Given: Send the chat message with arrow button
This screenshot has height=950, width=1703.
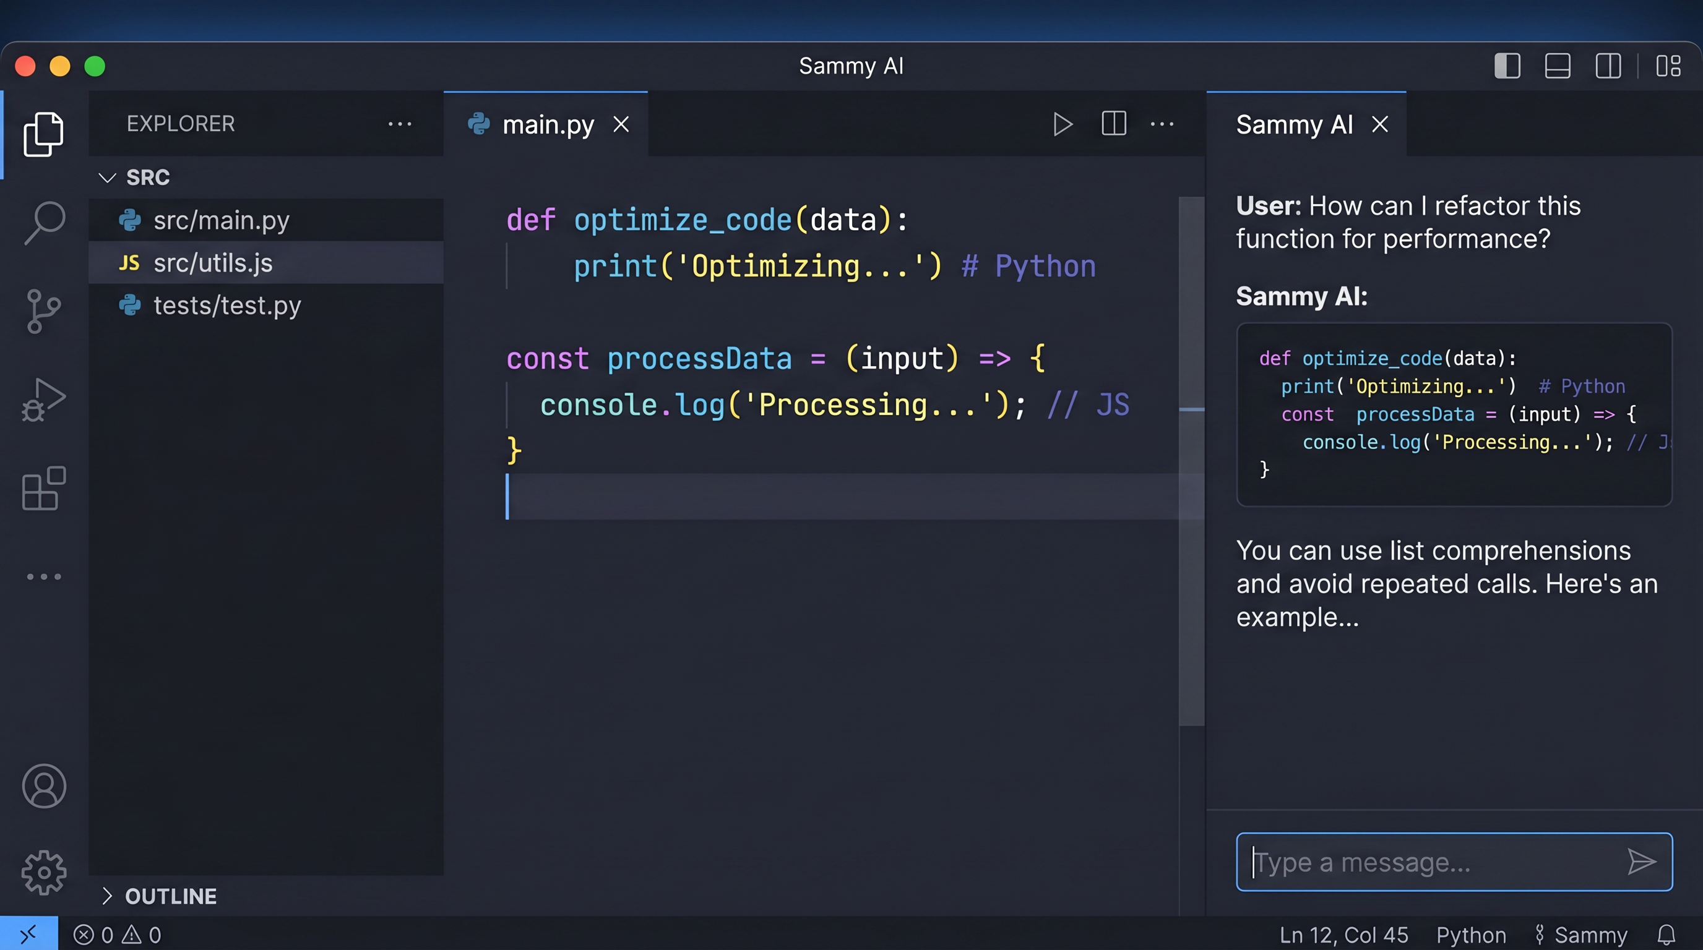Looking at the screenshot, I should pos(1642,862).
